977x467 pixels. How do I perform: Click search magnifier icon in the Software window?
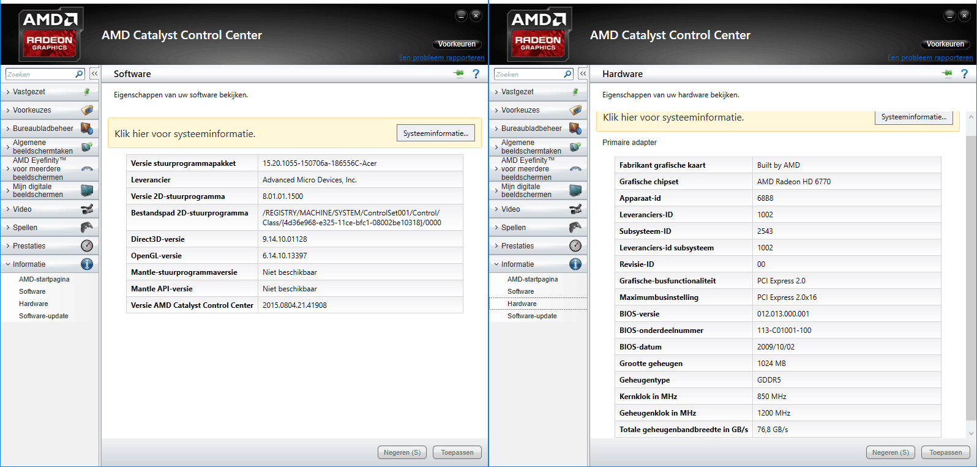[79, 74]
